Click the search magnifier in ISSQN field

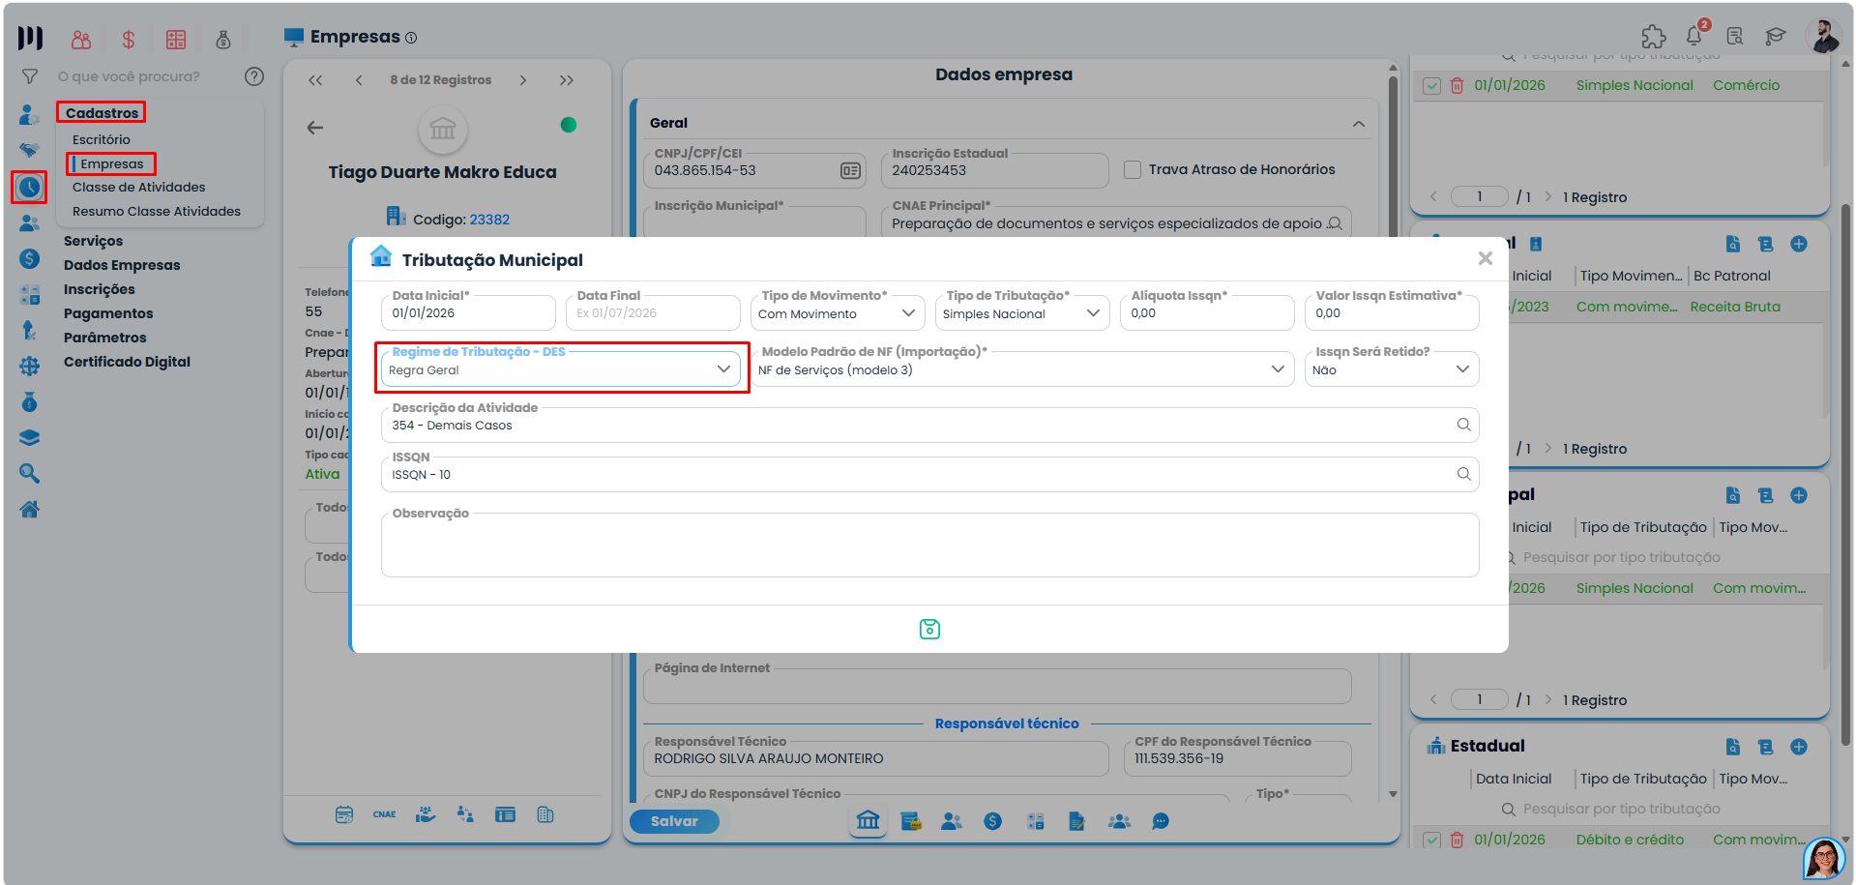pos(1463,474)
